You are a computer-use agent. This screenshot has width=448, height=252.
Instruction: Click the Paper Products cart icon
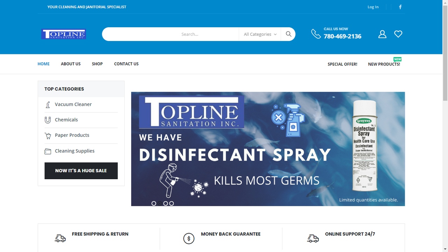click(x=48, y=136)
